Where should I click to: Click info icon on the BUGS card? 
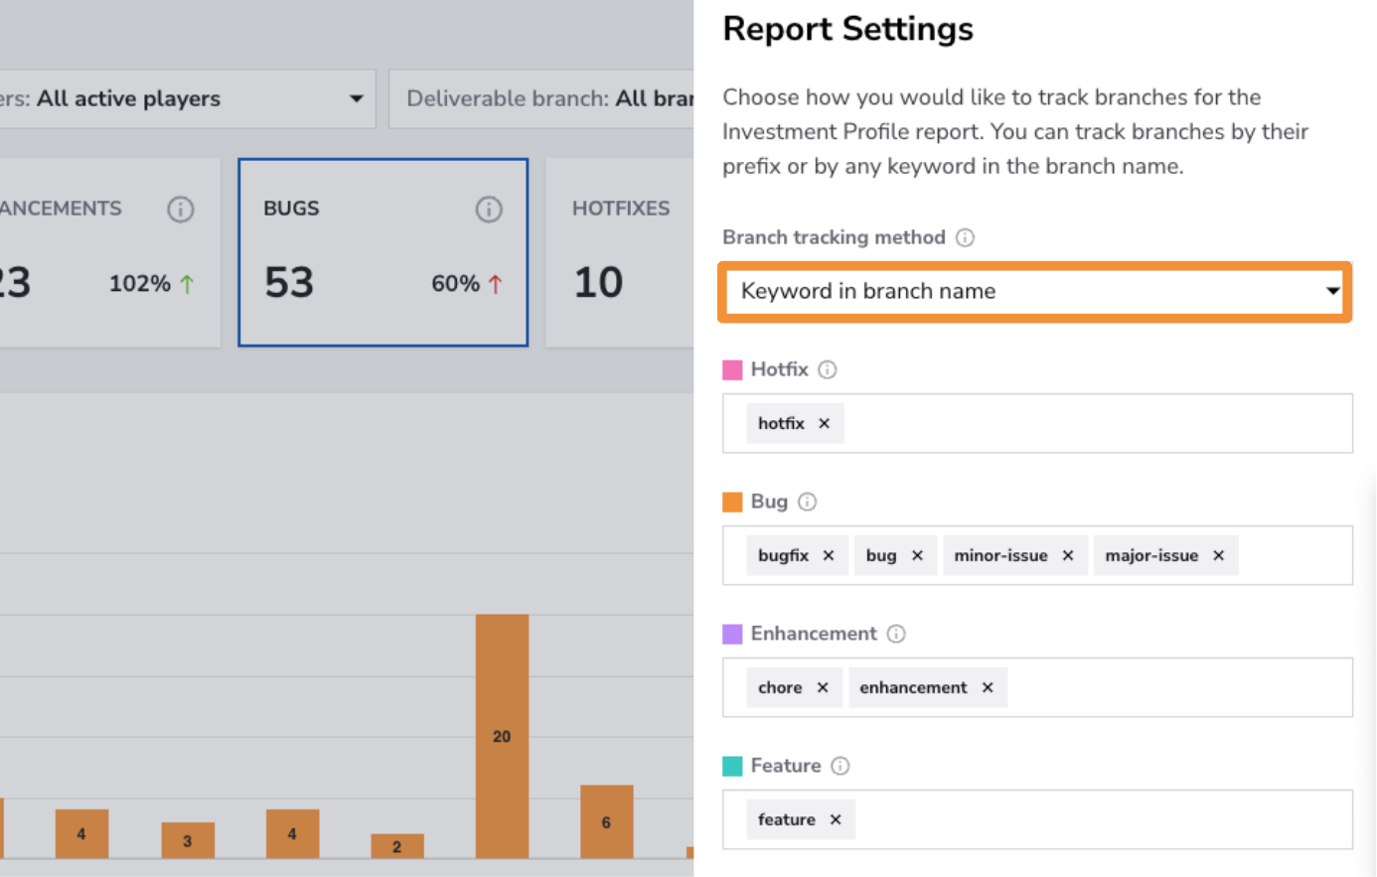489,210
